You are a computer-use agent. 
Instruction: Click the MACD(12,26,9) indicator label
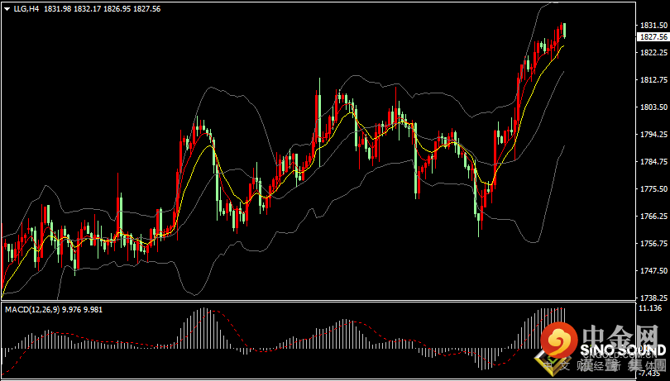[x=32, y=310]
